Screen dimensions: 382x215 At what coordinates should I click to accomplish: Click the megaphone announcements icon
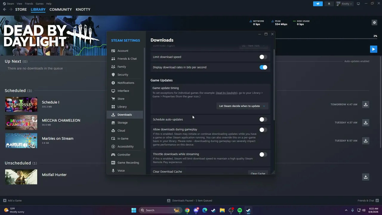pos(318,4)
